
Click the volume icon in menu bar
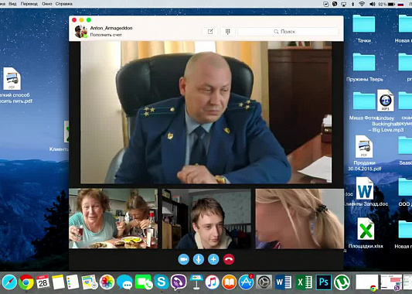[373, 4]
